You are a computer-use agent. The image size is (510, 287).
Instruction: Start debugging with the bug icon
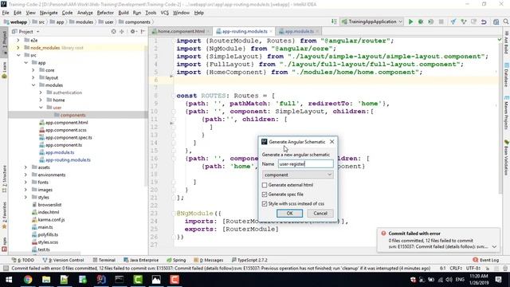coord(421,22)
